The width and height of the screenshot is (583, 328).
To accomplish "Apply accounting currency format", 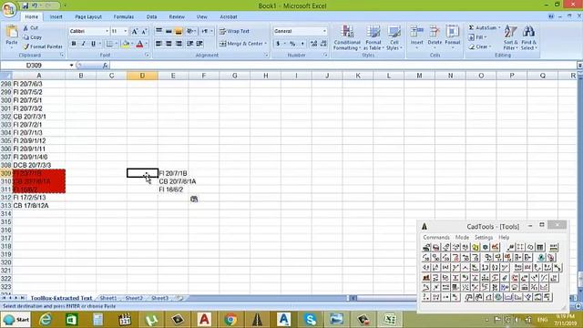I will click(x=278, y=44).
